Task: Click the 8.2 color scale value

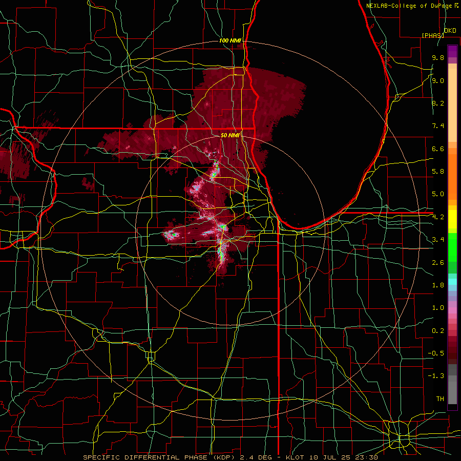Action: 438,103
